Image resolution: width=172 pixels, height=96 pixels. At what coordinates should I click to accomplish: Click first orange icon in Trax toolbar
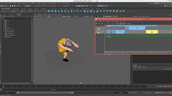[97, 24]
